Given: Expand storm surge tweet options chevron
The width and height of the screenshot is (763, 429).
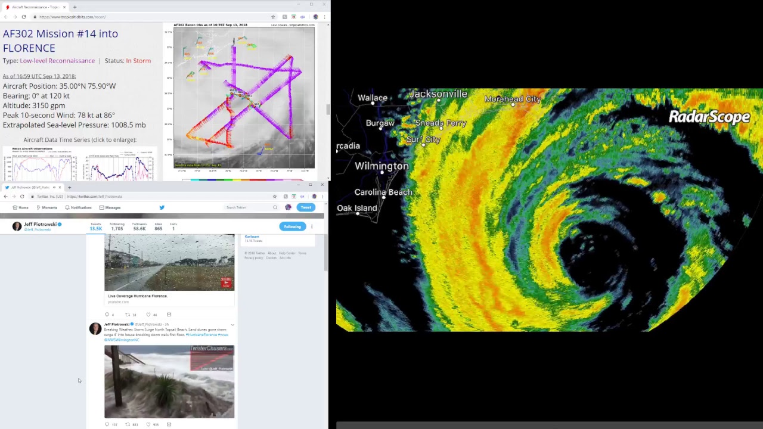Looking at the screenshot, I should (232, 325).
